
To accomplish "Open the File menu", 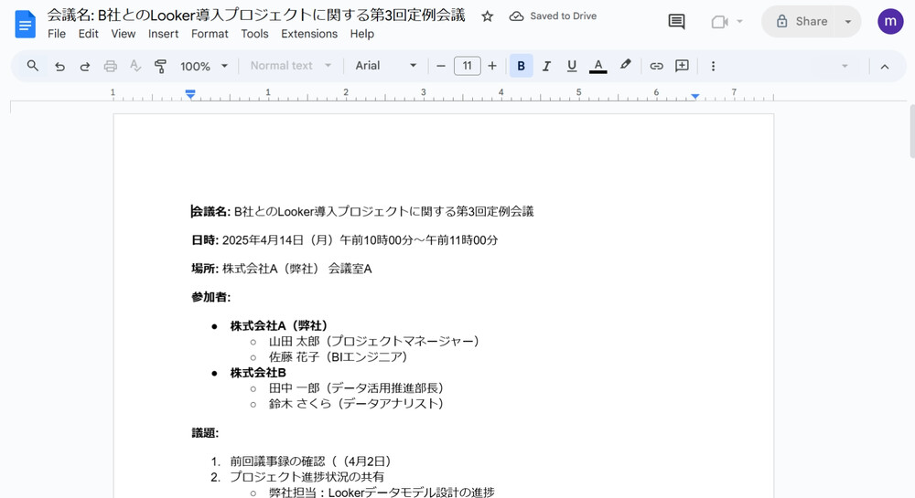I will click(x=57, y=34).
